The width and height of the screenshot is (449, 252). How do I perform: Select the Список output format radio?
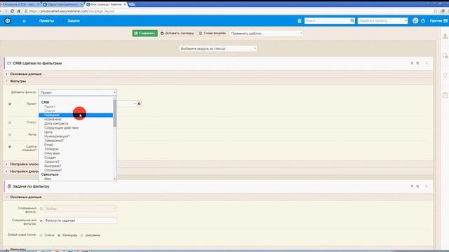(41, 235)
